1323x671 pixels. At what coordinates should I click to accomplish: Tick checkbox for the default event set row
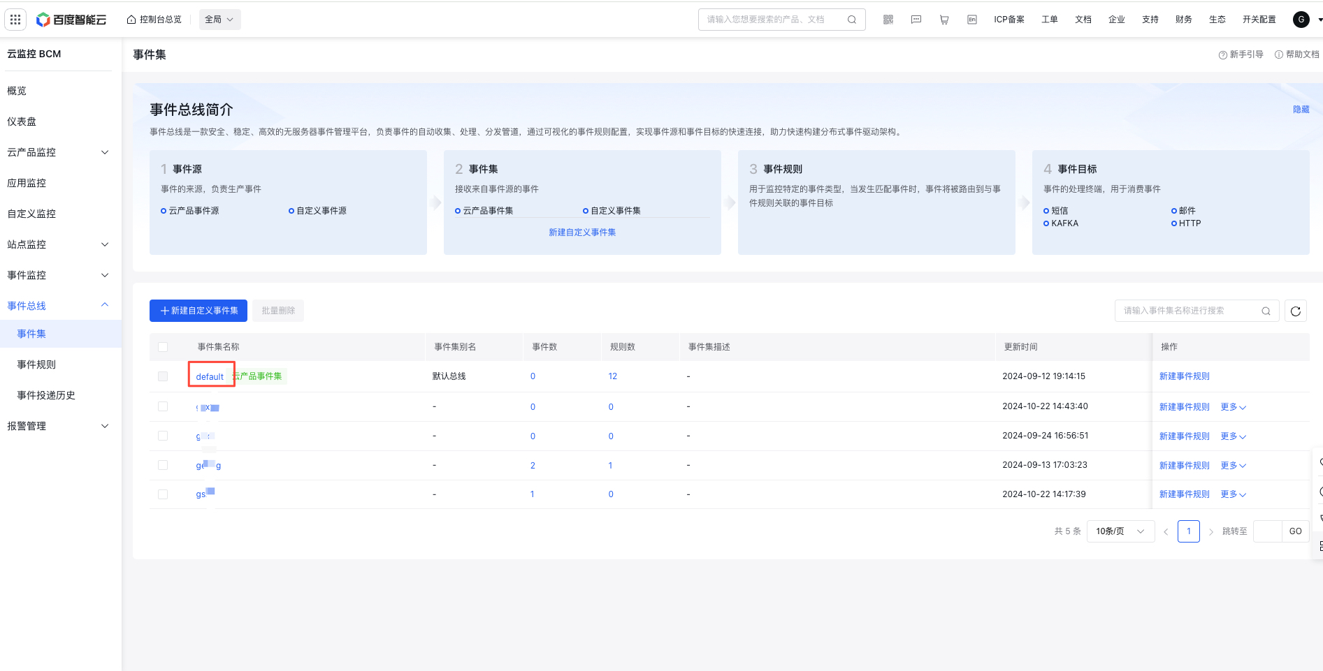coord(163,376)
